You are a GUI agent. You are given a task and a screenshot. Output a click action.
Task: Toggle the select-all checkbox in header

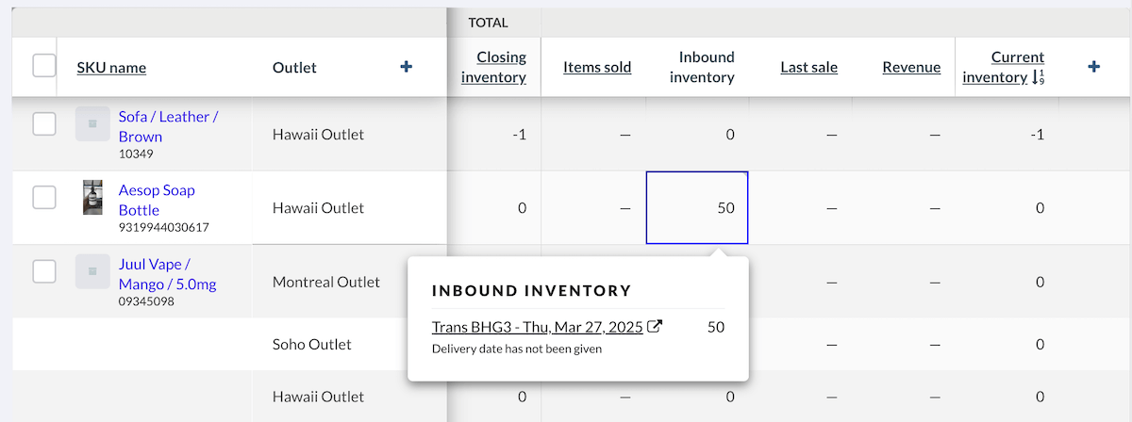point(44,66)
